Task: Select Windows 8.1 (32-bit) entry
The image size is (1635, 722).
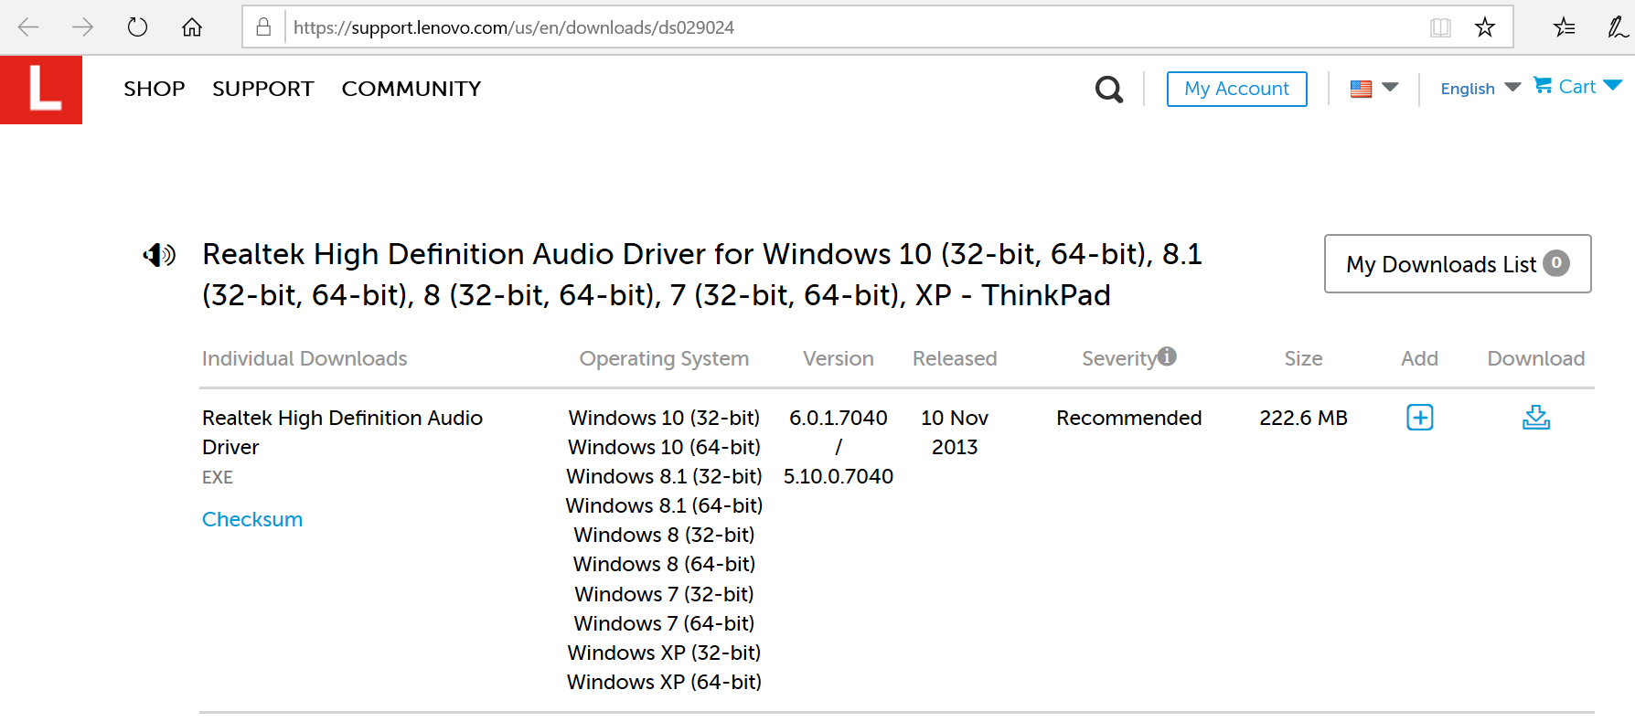Action: click(664, 476)
